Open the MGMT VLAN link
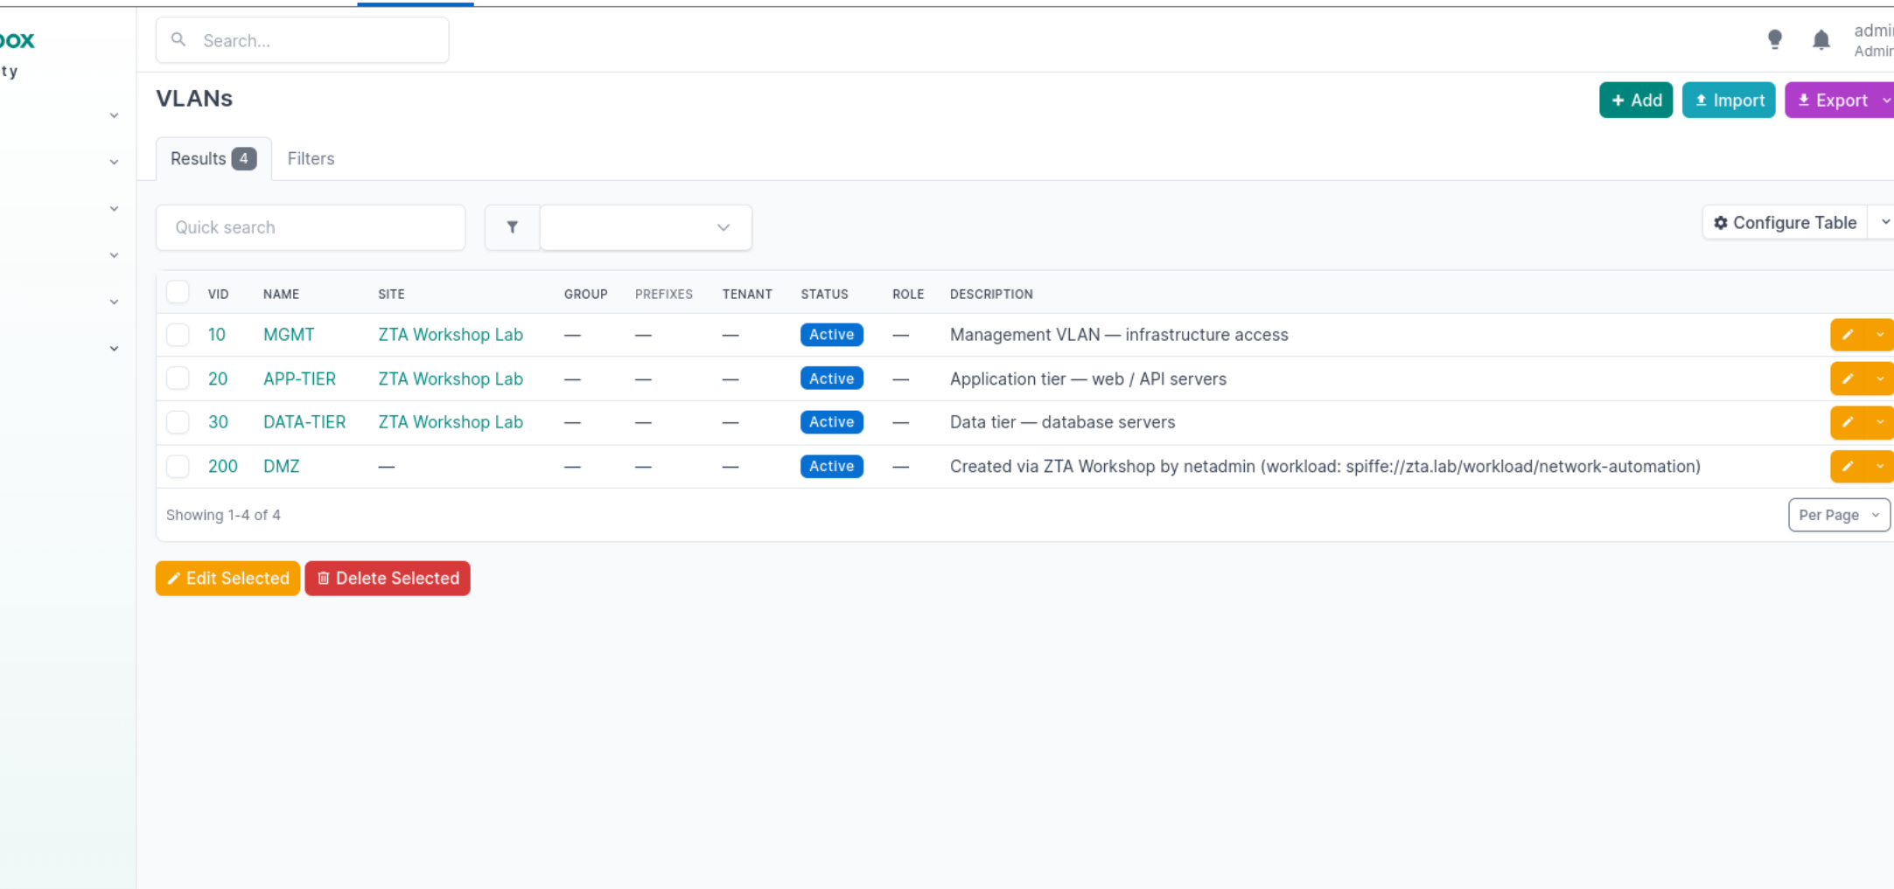This screenshot has height=889, width=1894. coord(289,335)
